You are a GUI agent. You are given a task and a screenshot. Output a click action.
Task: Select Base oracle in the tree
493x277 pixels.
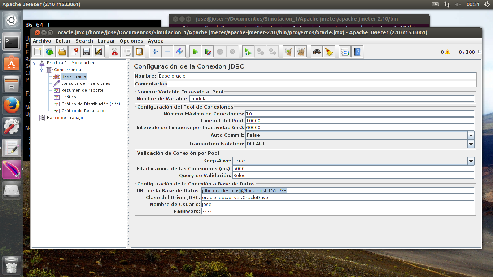pyautogui.click(x=74, y=76)
